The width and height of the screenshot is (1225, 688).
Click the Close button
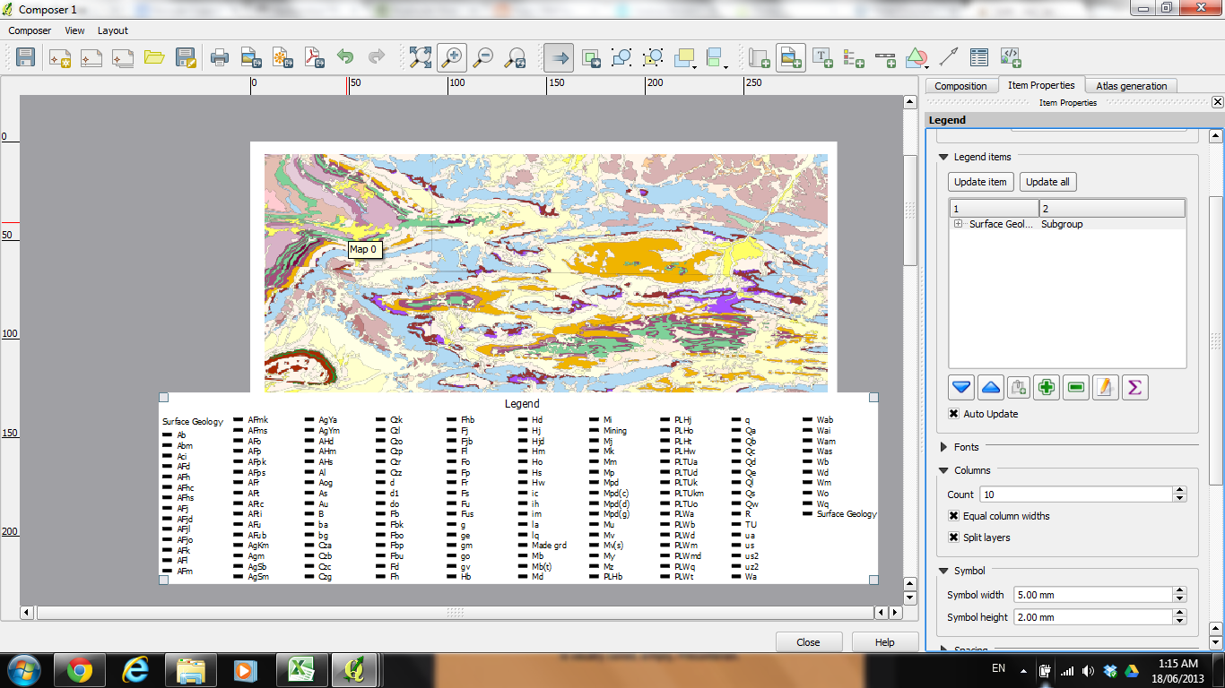[808, 642]
